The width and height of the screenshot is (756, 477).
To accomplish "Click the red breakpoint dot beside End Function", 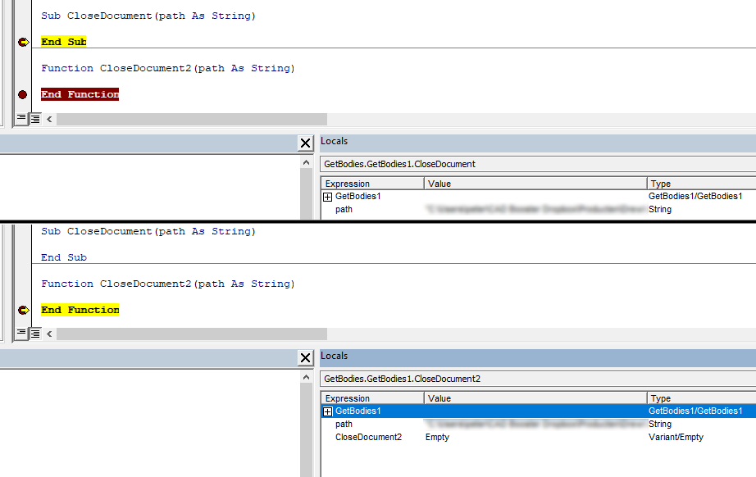I will click(x=23, y=94).
